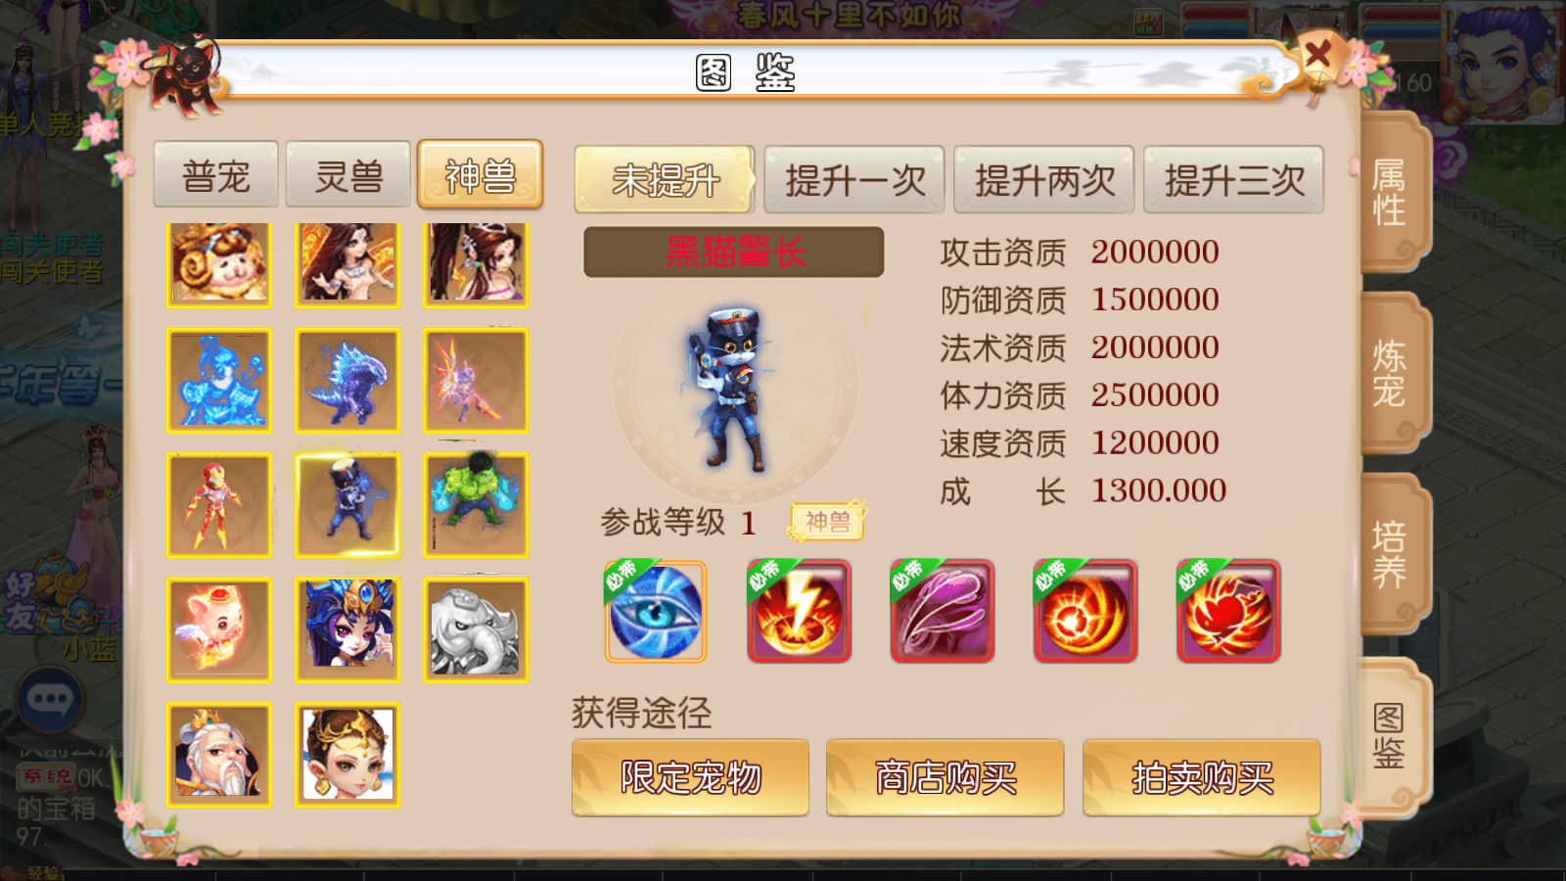Select the blue eye skill icon
This screenshot has width=1566, height=881.
point(655,612)
